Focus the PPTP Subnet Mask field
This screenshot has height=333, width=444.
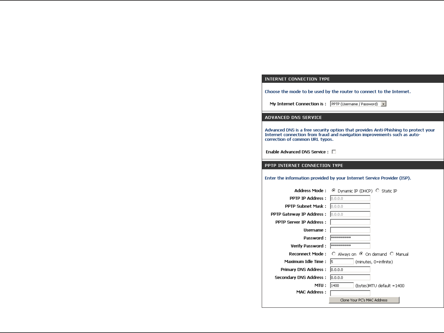pyautogui.click(x=350, y=206)
